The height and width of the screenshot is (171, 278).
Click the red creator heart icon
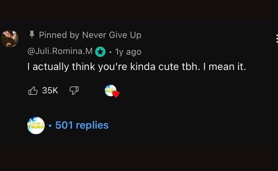pyautogui.click(x=116, y=94)
